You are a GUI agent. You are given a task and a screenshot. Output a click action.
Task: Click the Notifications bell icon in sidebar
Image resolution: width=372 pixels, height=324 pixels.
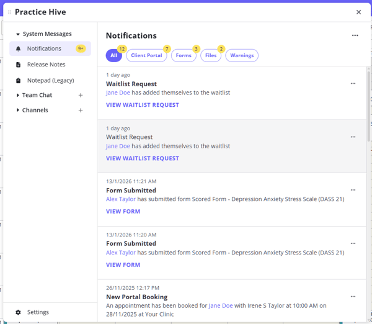point(18,49)
